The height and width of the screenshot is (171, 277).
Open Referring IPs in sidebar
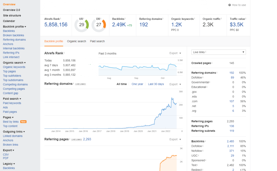(x=11, y=53)
